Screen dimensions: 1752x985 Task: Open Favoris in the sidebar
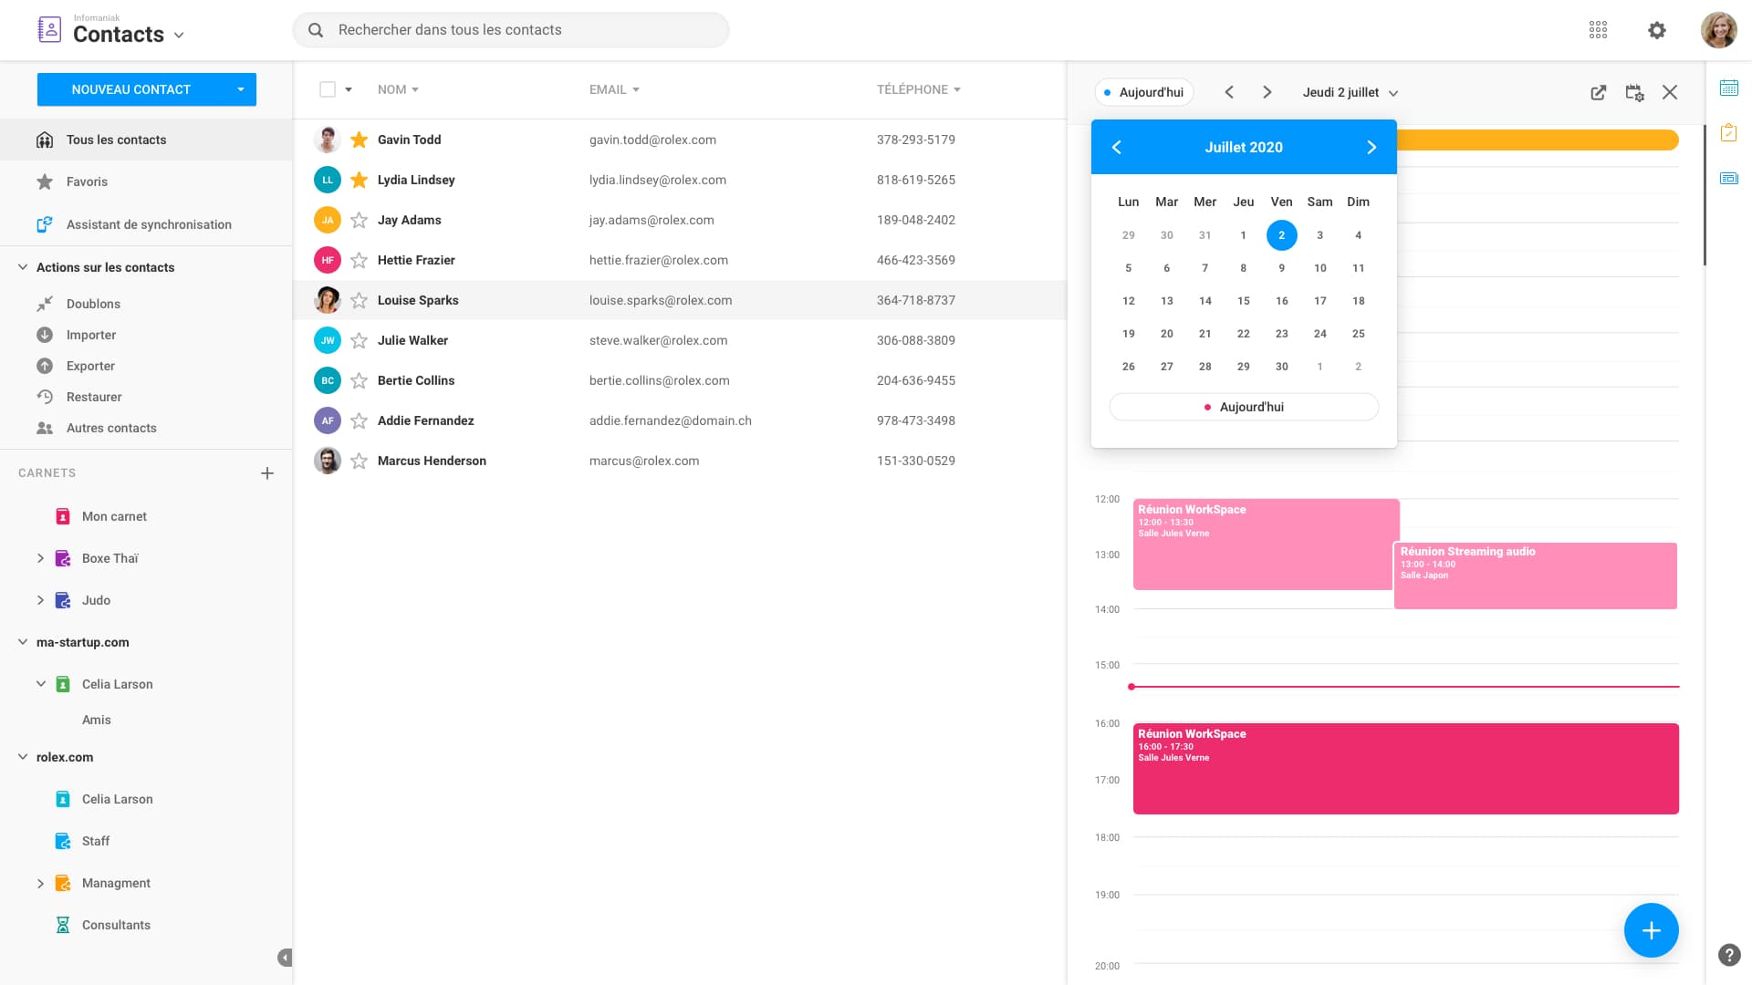click(87, 181)
